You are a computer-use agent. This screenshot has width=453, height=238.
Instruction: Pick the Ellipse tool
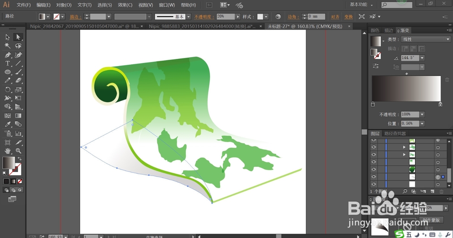click(8, 72)
